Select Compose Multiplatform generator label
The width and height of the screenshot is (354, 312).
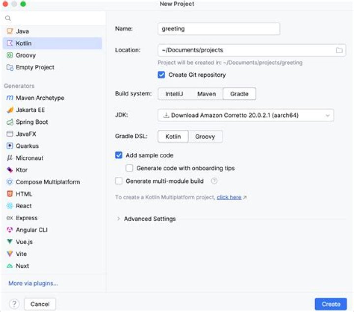pos(48,182)
